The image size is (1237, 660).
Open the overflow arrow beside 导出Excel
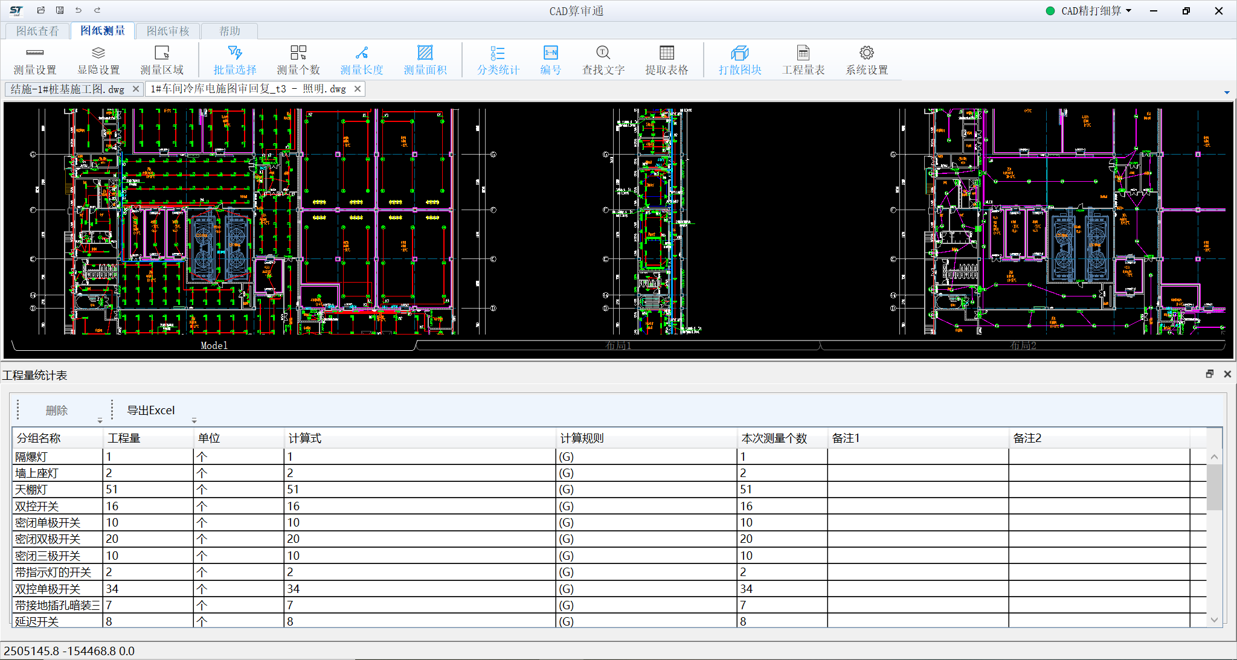(x=194, y=420)
